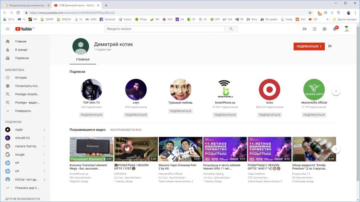360x202 pixels.
Task: Open History (История) in the library
Action: pos(21,78)
